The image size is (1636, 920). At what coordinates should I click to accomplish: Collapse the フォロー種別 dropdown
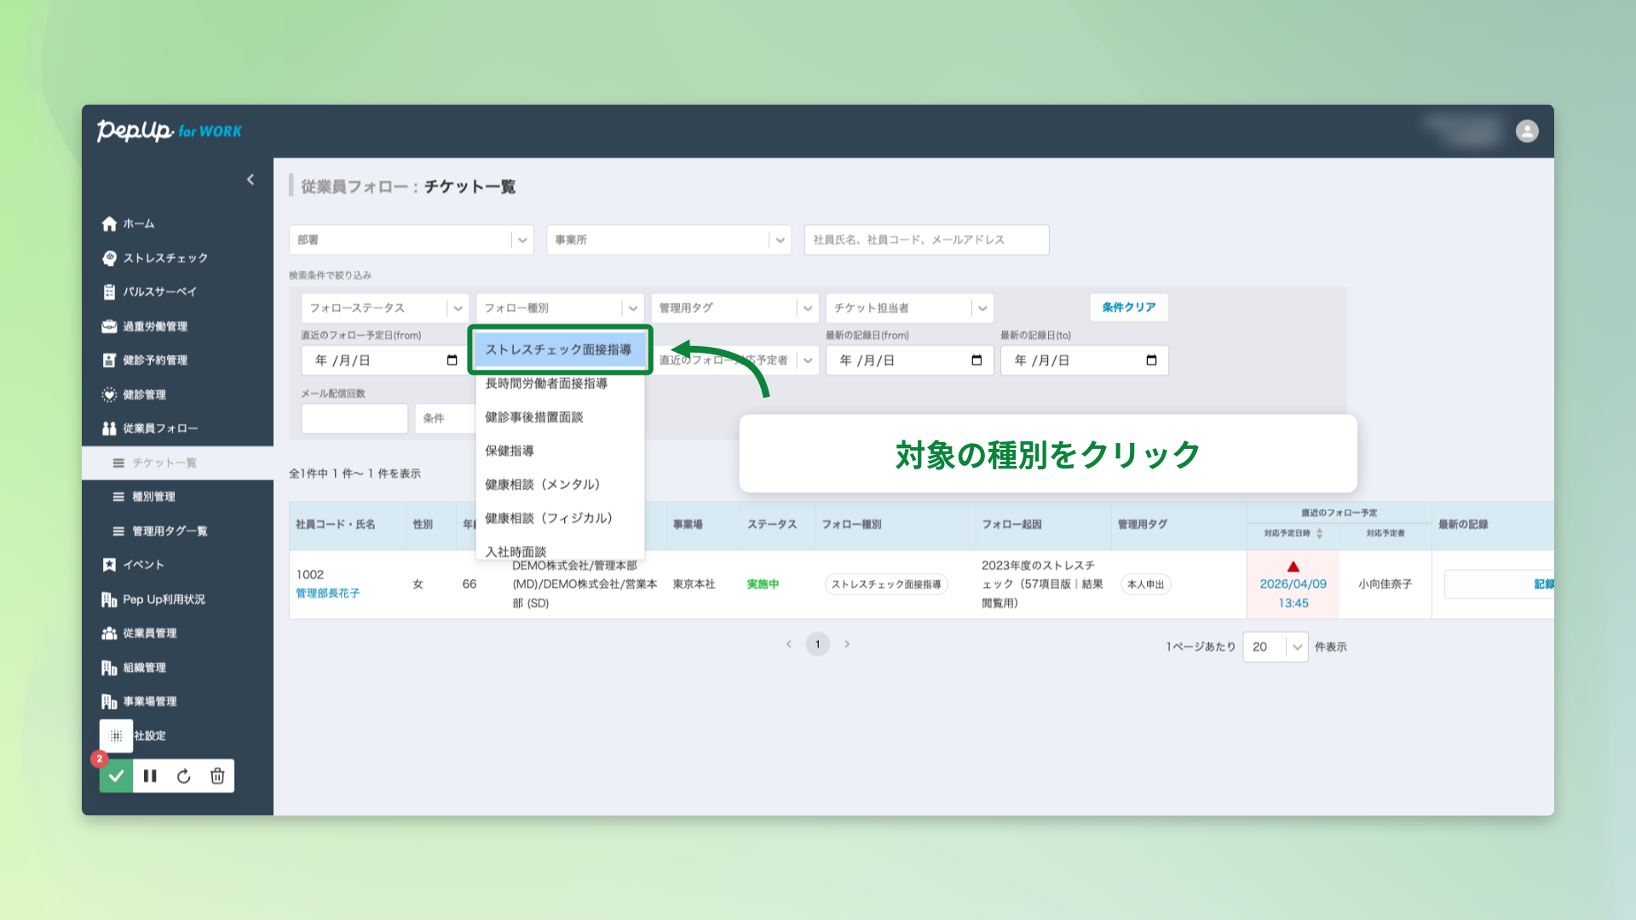pos(560,308)
